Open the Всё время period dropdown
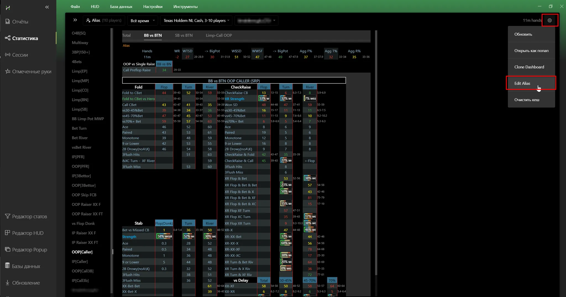 (x=143, y=21)
